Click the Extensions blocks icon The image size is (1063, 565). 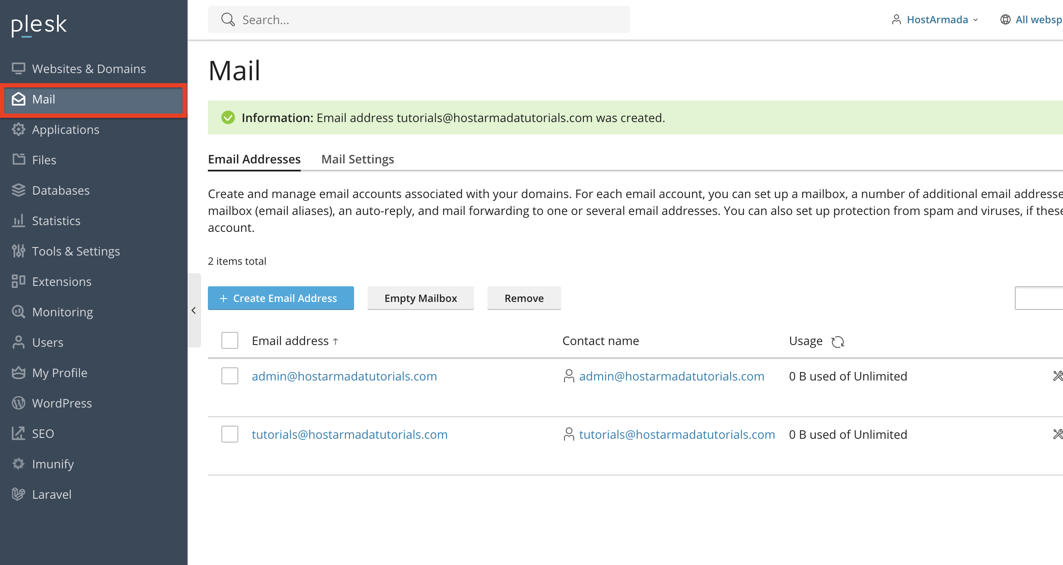19,281
